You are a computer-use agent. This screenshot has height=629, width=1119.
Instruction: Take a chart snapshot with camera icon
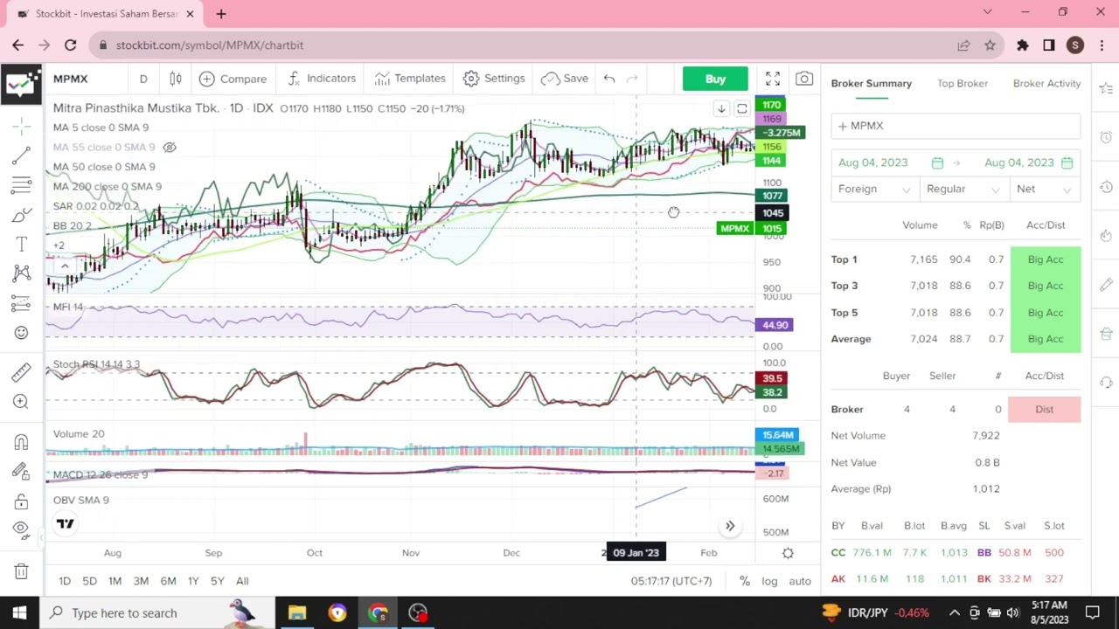pyautogui.click(x=804, y=79)
